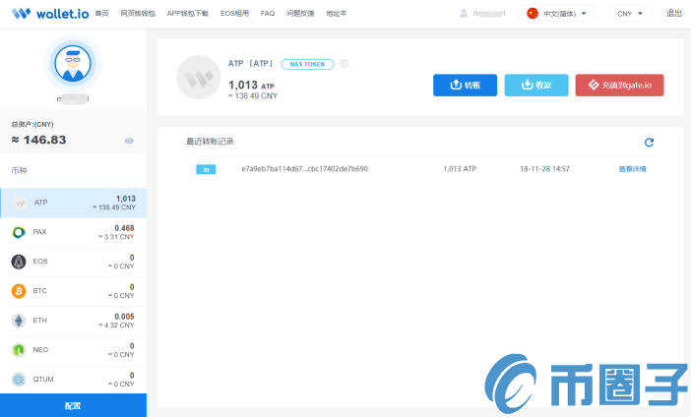This screenshot has height=417, width=691.
Task: Open 网页版钱包 menu item
Action: (138, 14)
